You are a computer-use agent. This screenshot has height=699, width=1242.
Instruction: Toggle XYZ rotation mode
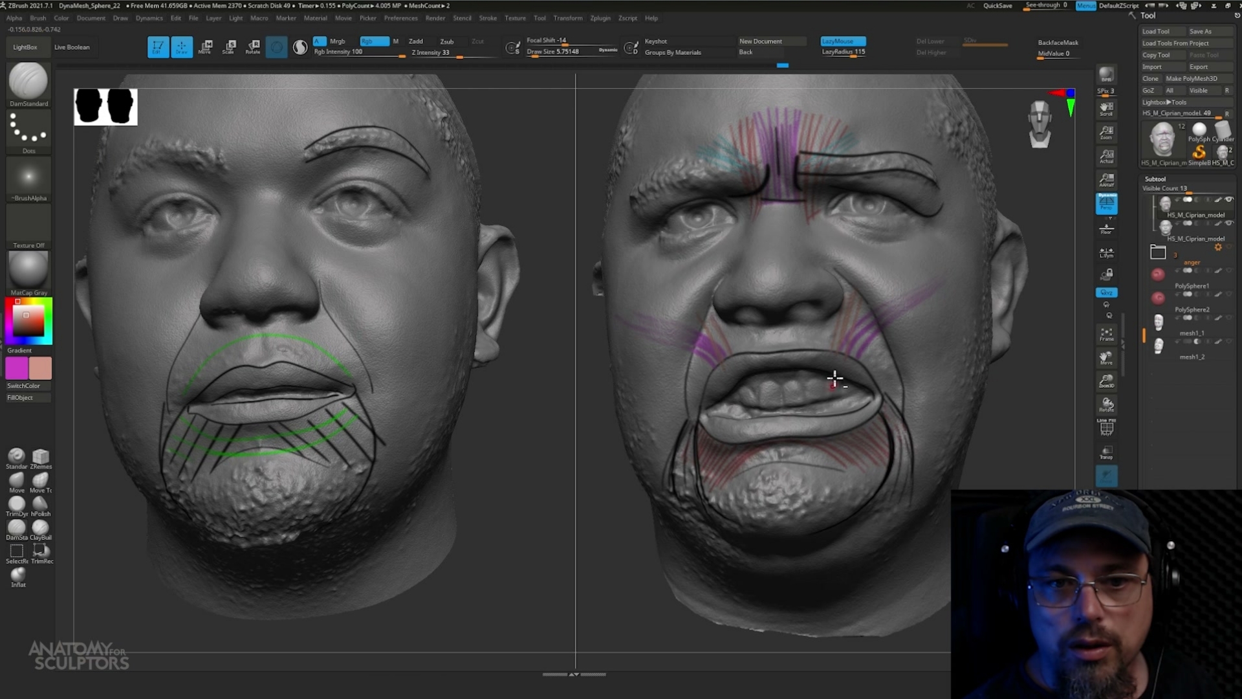(1106, 293)
